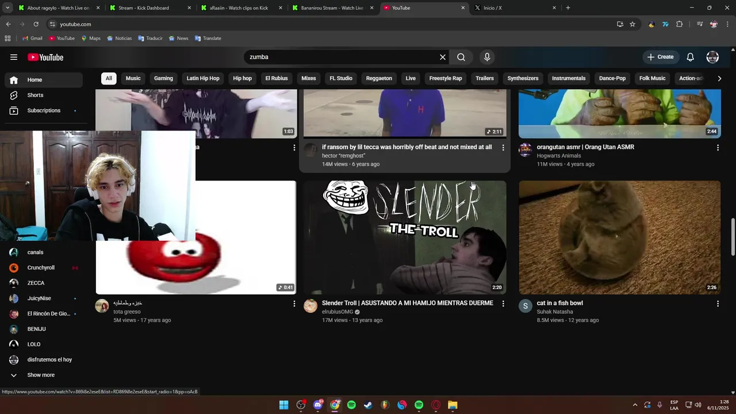Viewport: 736px width, 414px height.
Task: Open JuicyNise subscription in sidebar
Action: [x=43, y=298]
